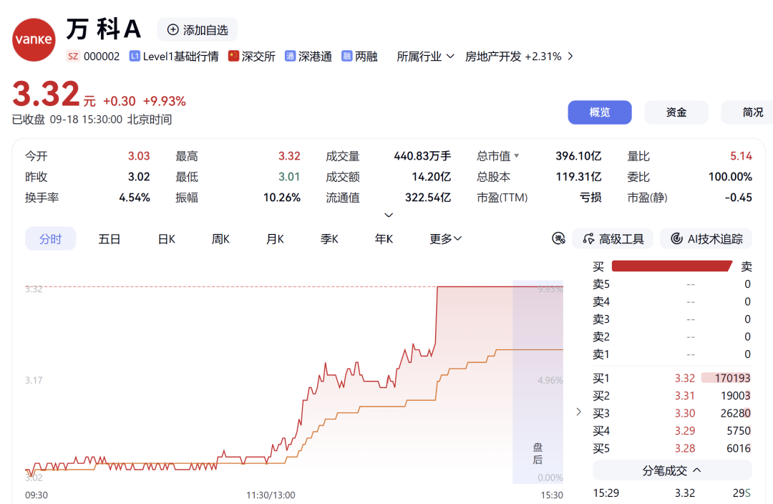Open the 高级工具 button
773x504 pixels.
point(612,238)
